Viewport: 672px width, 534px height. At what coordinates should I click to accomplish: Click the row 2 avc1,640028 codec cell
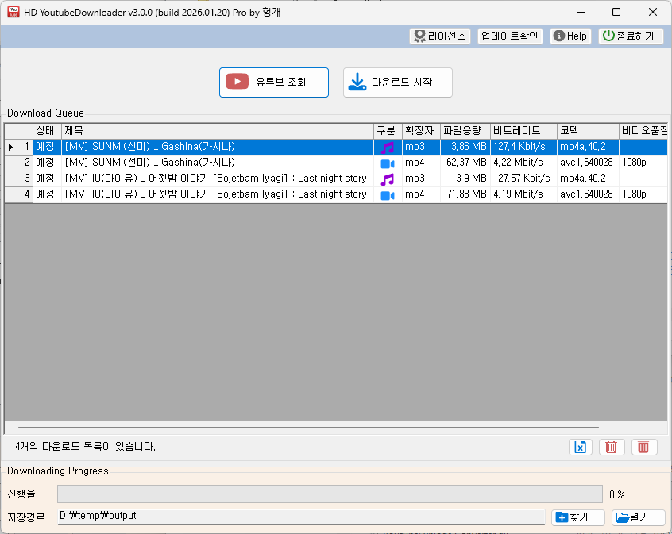(x=588, y=163)
